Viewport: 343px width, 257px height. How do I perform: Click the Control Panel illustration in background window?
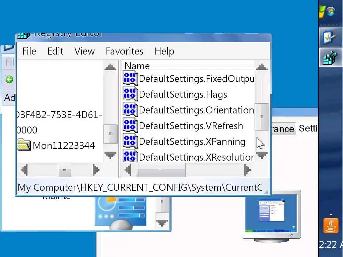[x=121, y=212]
